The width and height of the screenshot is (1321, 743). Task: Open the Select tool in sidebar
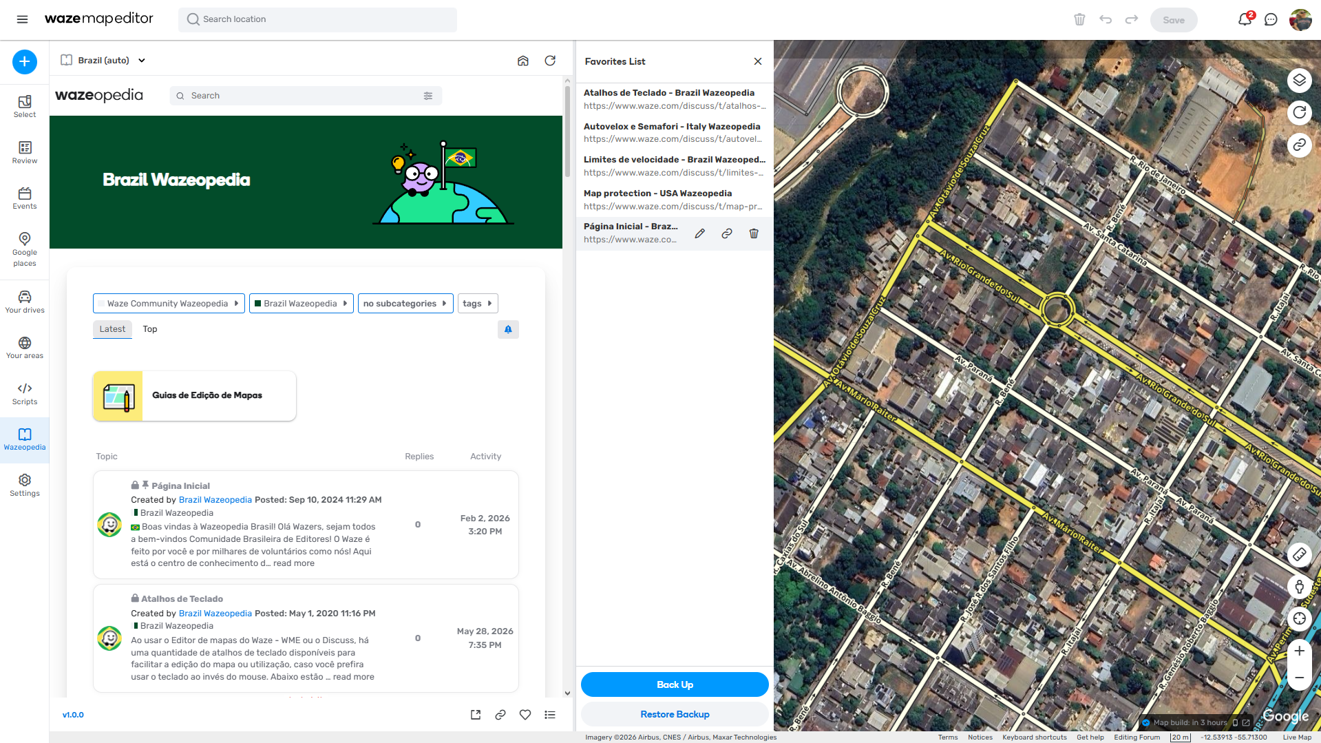(25, 107)
